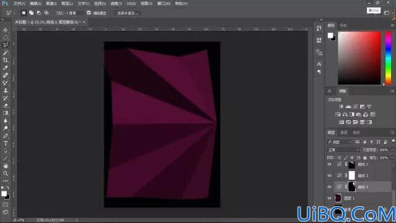Select the Path Selection tool
The width and height of the screenshot is (396, 223).
(6, 151)
